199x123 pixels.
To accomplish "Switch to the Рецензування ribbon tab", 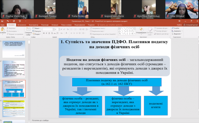I will point(80,25).
